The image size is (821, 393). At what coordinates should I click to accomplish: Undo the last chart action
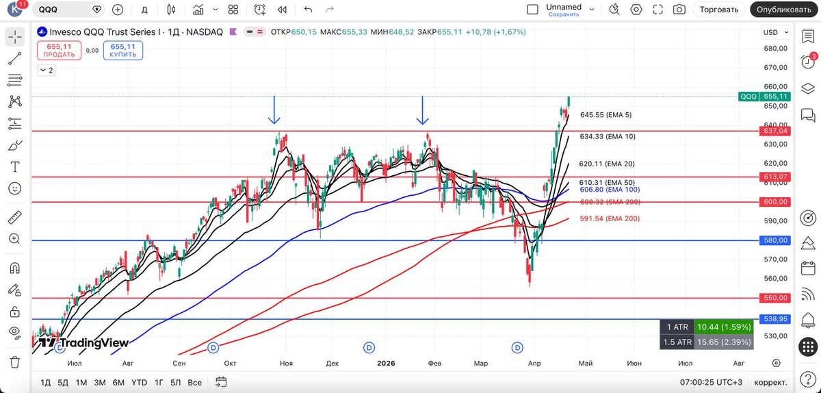(308, 10)
